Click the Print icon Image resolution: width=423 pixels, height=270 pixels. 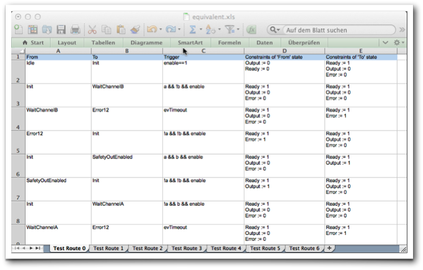pos(75,29)
